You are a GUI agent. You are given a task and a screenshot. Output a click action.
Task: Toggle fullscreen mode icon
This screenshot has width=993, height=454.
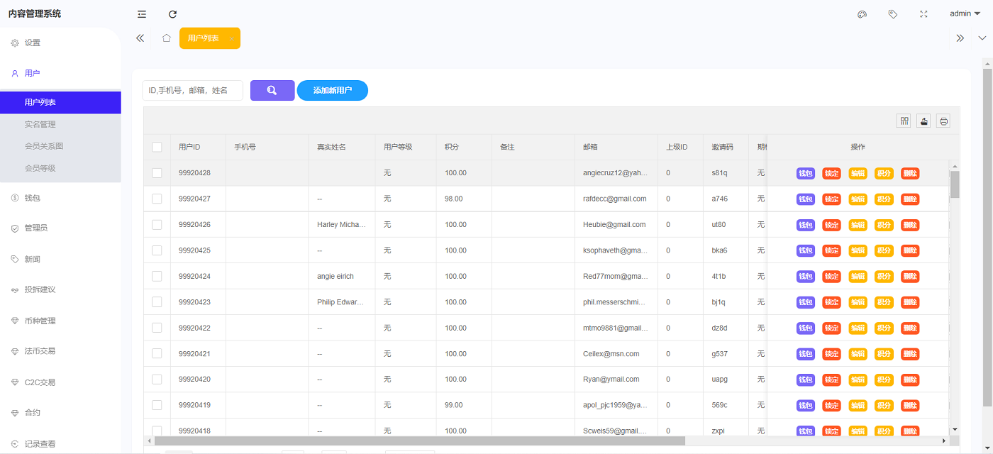tap(923, 14)
